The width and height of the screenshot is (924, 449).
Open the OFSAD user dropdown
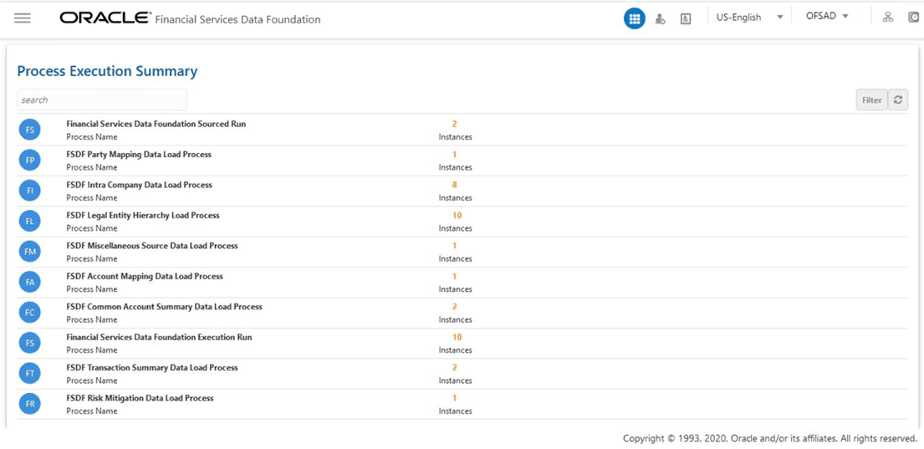[x=826, y=17]
